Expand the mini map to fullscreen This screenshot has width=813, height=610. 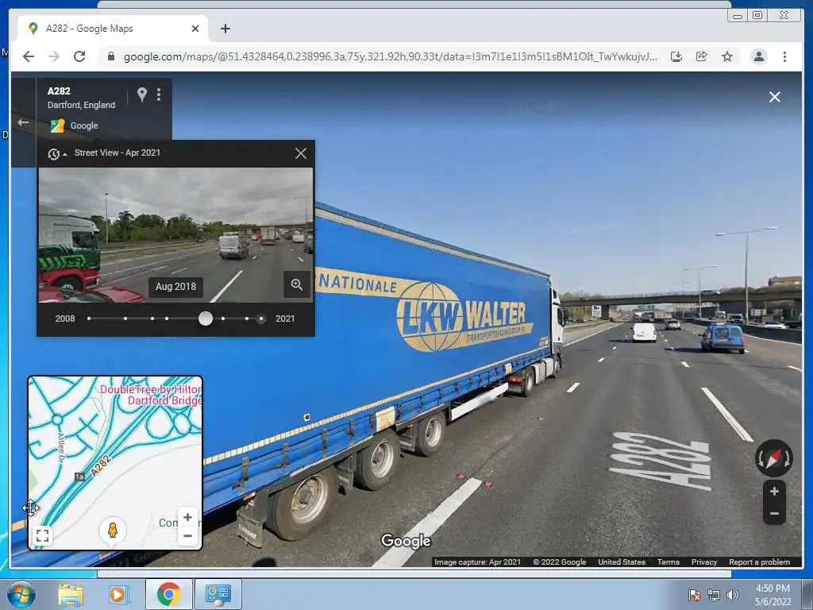[43, 535]
